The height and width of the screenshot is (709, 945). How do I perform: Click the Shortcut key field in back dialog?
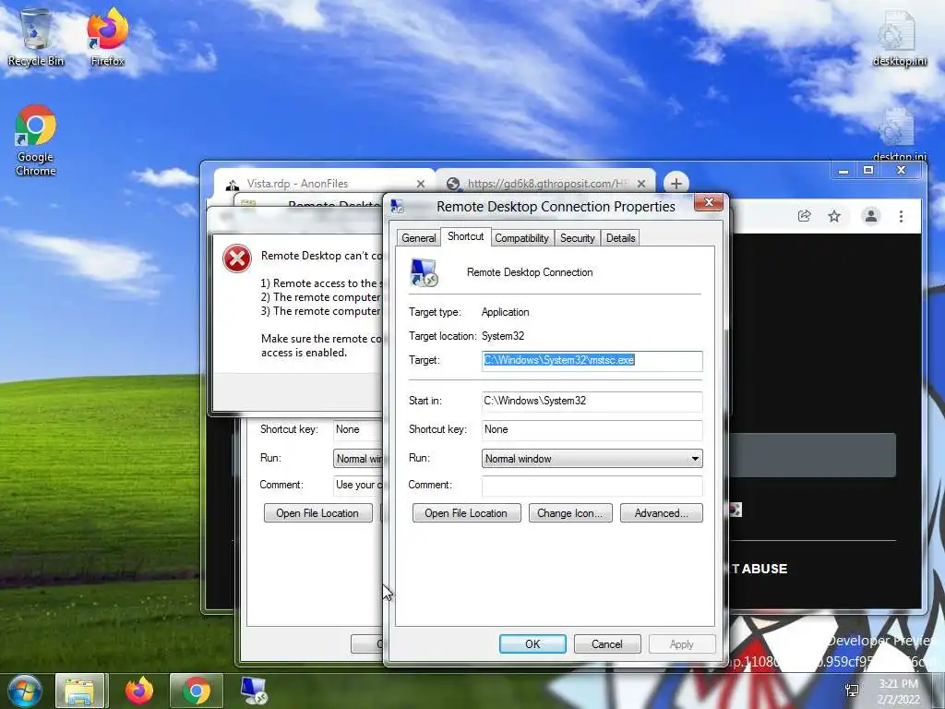(358, 430)
